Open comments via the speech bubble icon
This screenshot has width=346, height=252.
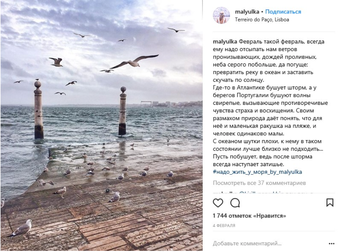point(235,202)
